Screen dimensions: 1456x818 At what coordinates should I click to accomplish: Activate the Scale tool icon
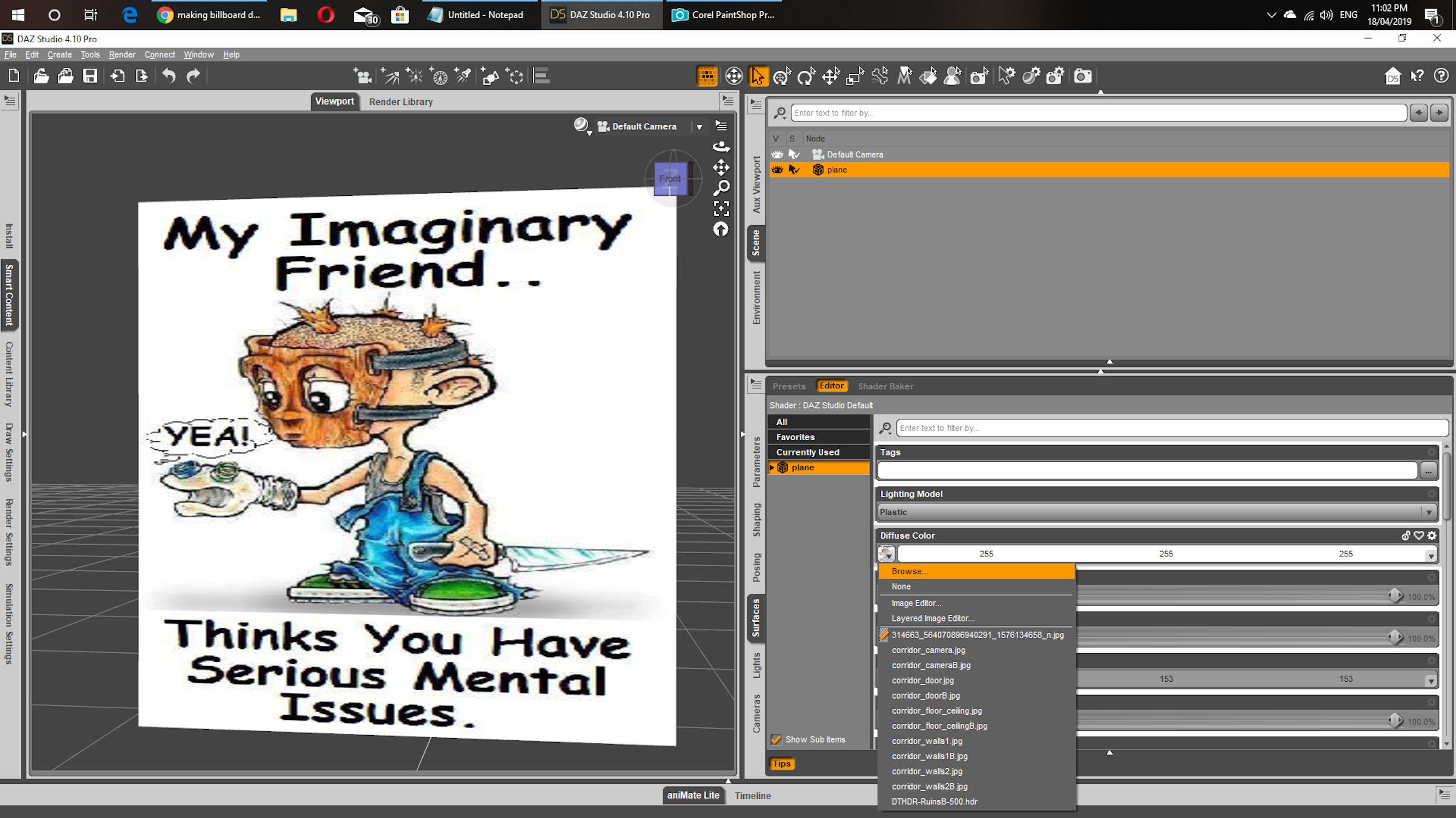[855, 75]
